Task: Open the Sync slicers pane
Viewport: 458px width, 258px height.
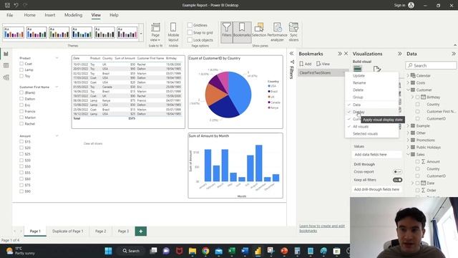Action: (293, 32)
